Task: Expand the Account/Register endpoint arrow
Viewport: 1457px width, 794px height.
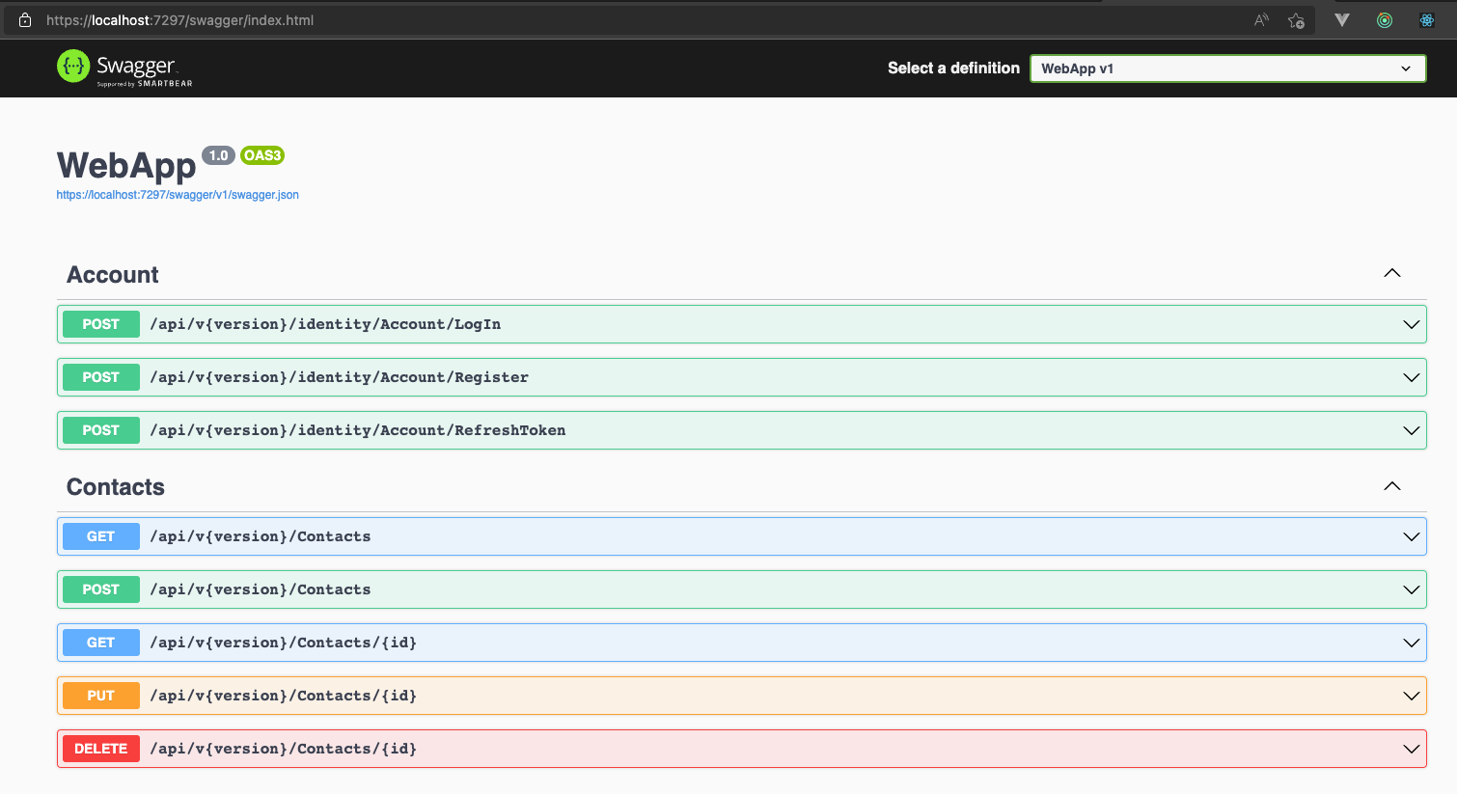Action: point(1412,377)
